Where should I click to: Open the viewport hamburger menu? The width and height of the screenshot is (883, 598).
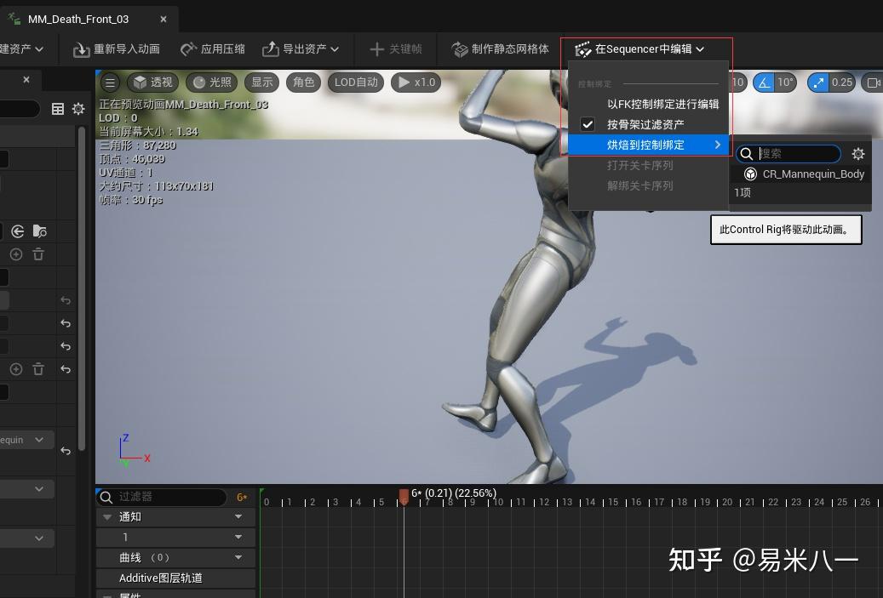[x=111, y=82]
